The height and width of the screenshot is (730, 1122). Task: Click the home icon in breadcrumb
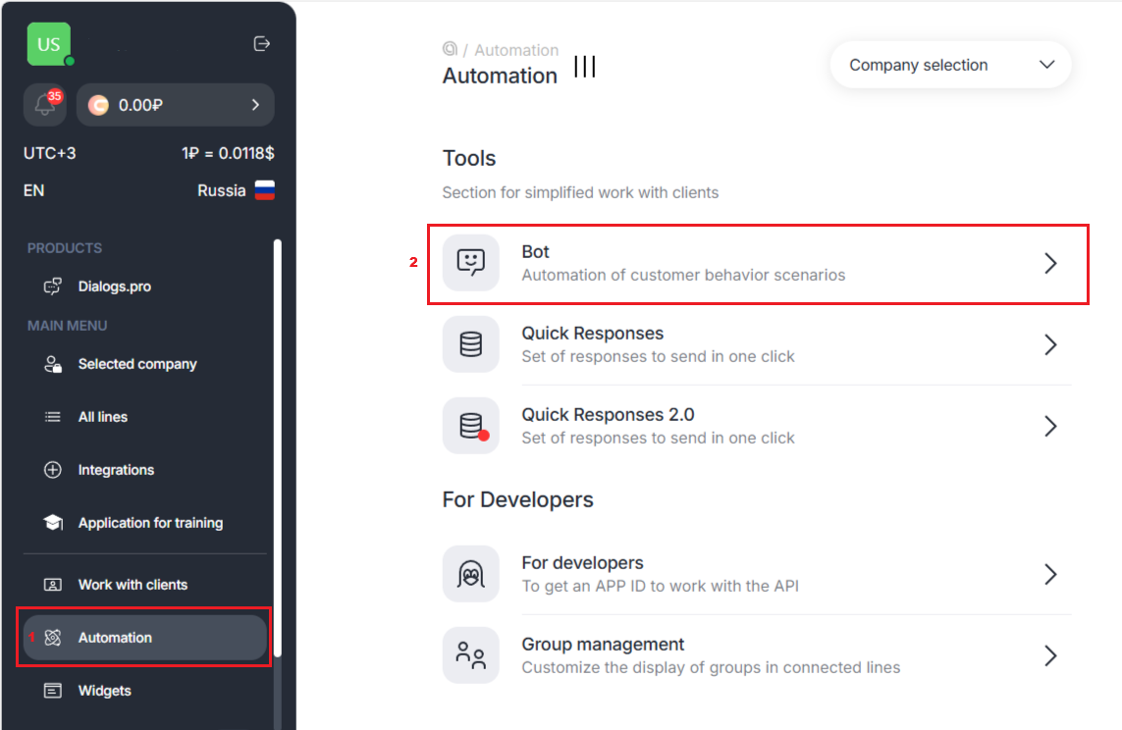pos(450,49)
